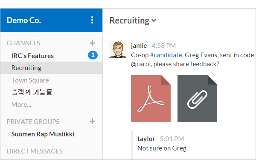256x168 pixels.
Task: Open Suomen Rap Musiikki private group
Action: coord(43,134)
